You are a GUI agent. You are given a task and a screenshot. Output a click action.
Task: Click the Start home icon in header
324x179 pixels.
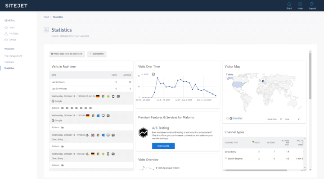pyautogui.click(x=289, y=4)
